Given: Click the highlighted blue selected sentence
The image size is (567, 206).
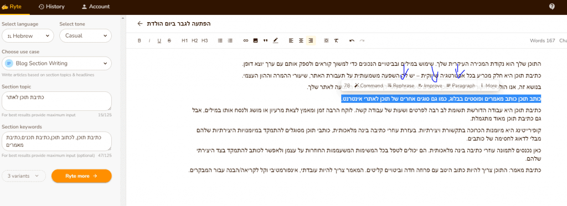Looking at the screenshot, I should pos(441,99).
